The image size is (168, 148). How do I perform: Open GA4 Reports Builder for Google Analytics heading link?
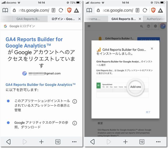click(x=34, y=43)
